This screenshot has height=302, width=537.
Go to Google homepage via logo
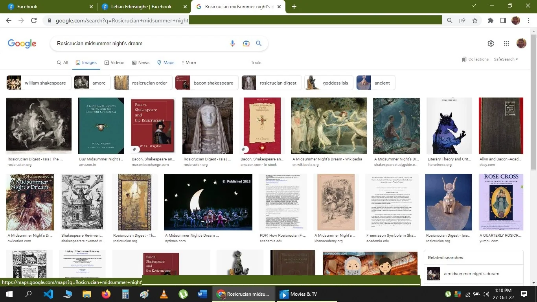(22, 44)
